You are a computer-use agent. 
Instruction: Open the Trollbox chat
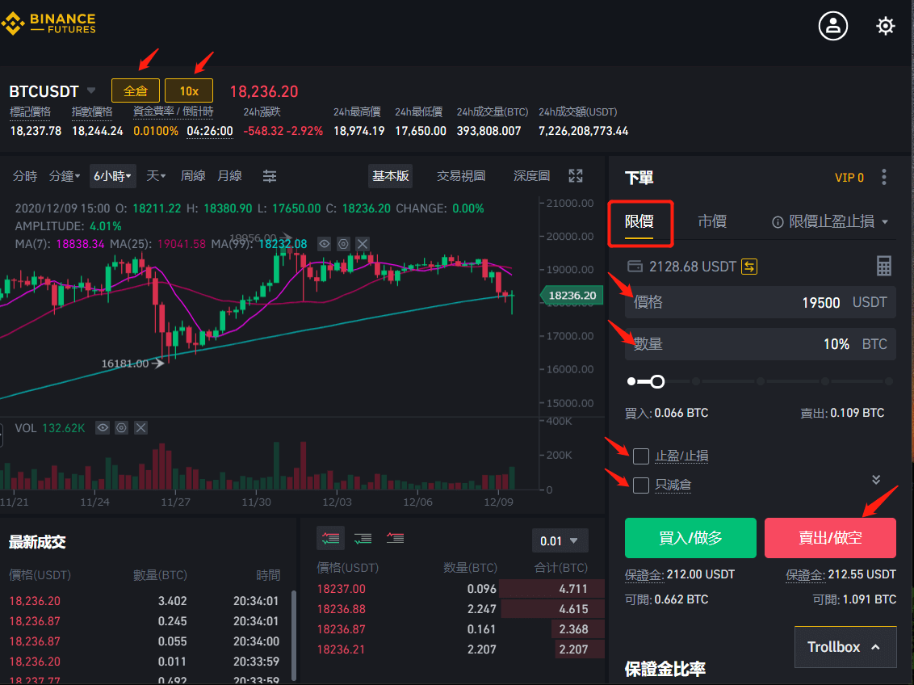tap(845, 646)
